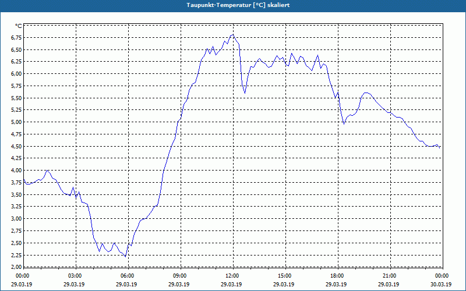Click the y-axis label '6,25'
The image size is (466, 291).
pos(17,62)
